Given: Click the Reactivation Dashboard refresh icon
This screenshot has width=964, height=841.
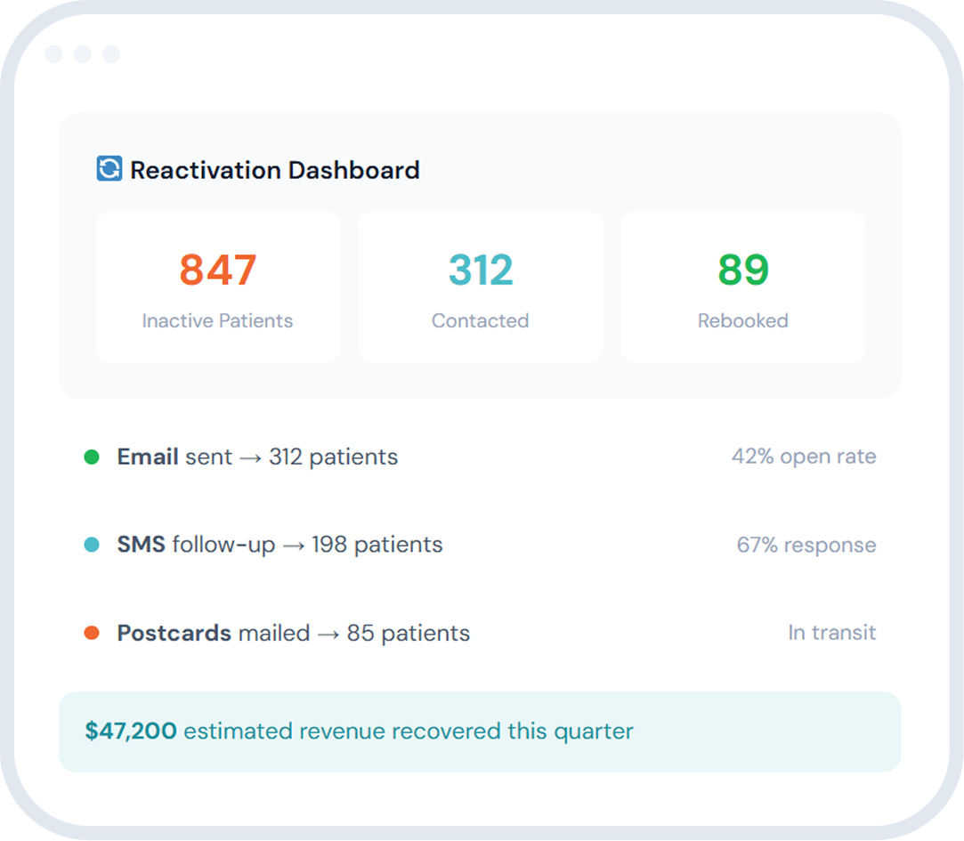Looking at the screenshot, I should pos(109,169).
